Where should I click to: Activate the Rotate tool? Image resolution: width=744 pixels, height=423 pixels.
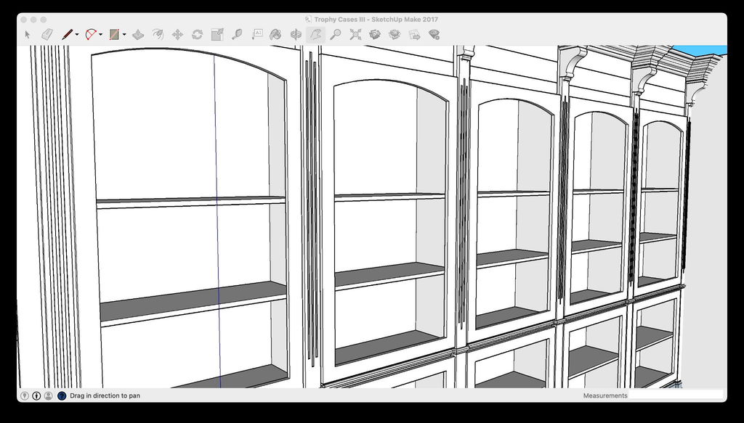click(x=198, y=34)
